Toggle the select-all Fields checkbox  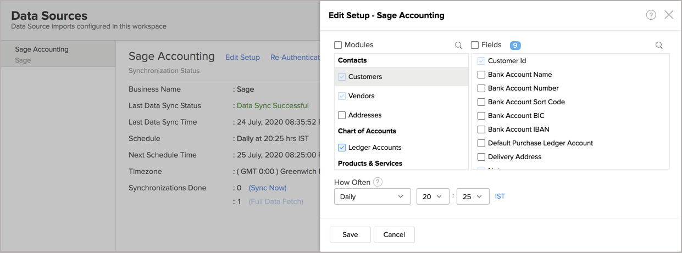tap(475, 45)
